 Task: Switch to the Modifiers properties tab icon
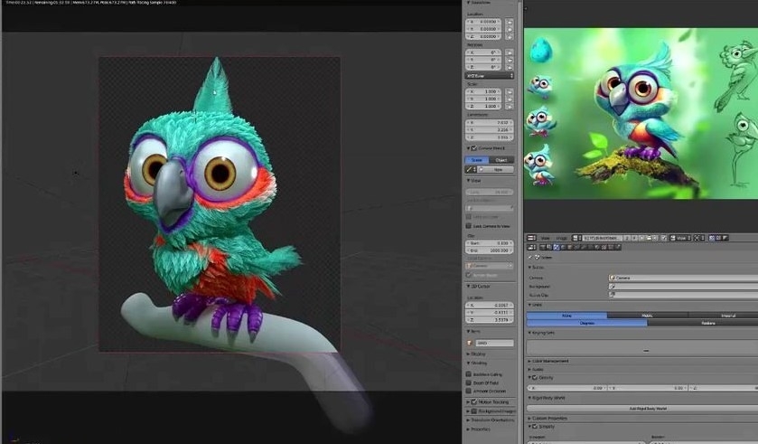coord(583,247)
